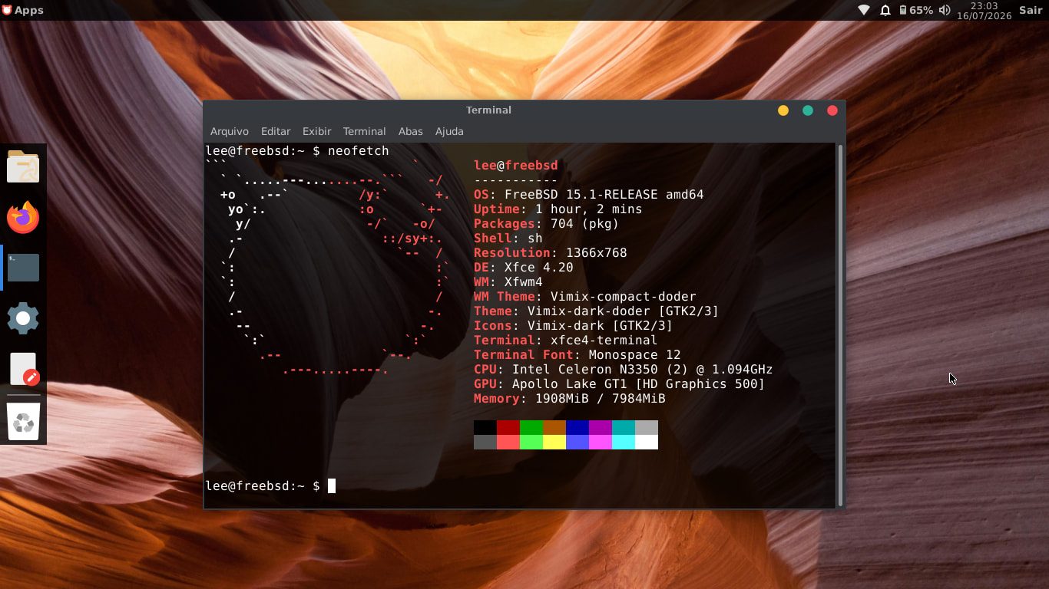Click the Terminal window title bar text

pos(488,110)
